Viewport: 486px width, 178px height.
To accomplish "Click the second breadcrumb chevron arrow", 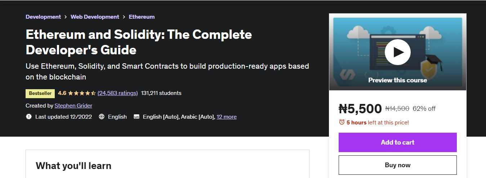I will pos(124,17).
